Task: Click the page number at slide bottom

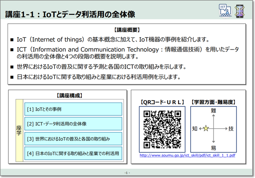Action: tap(127, 172)
